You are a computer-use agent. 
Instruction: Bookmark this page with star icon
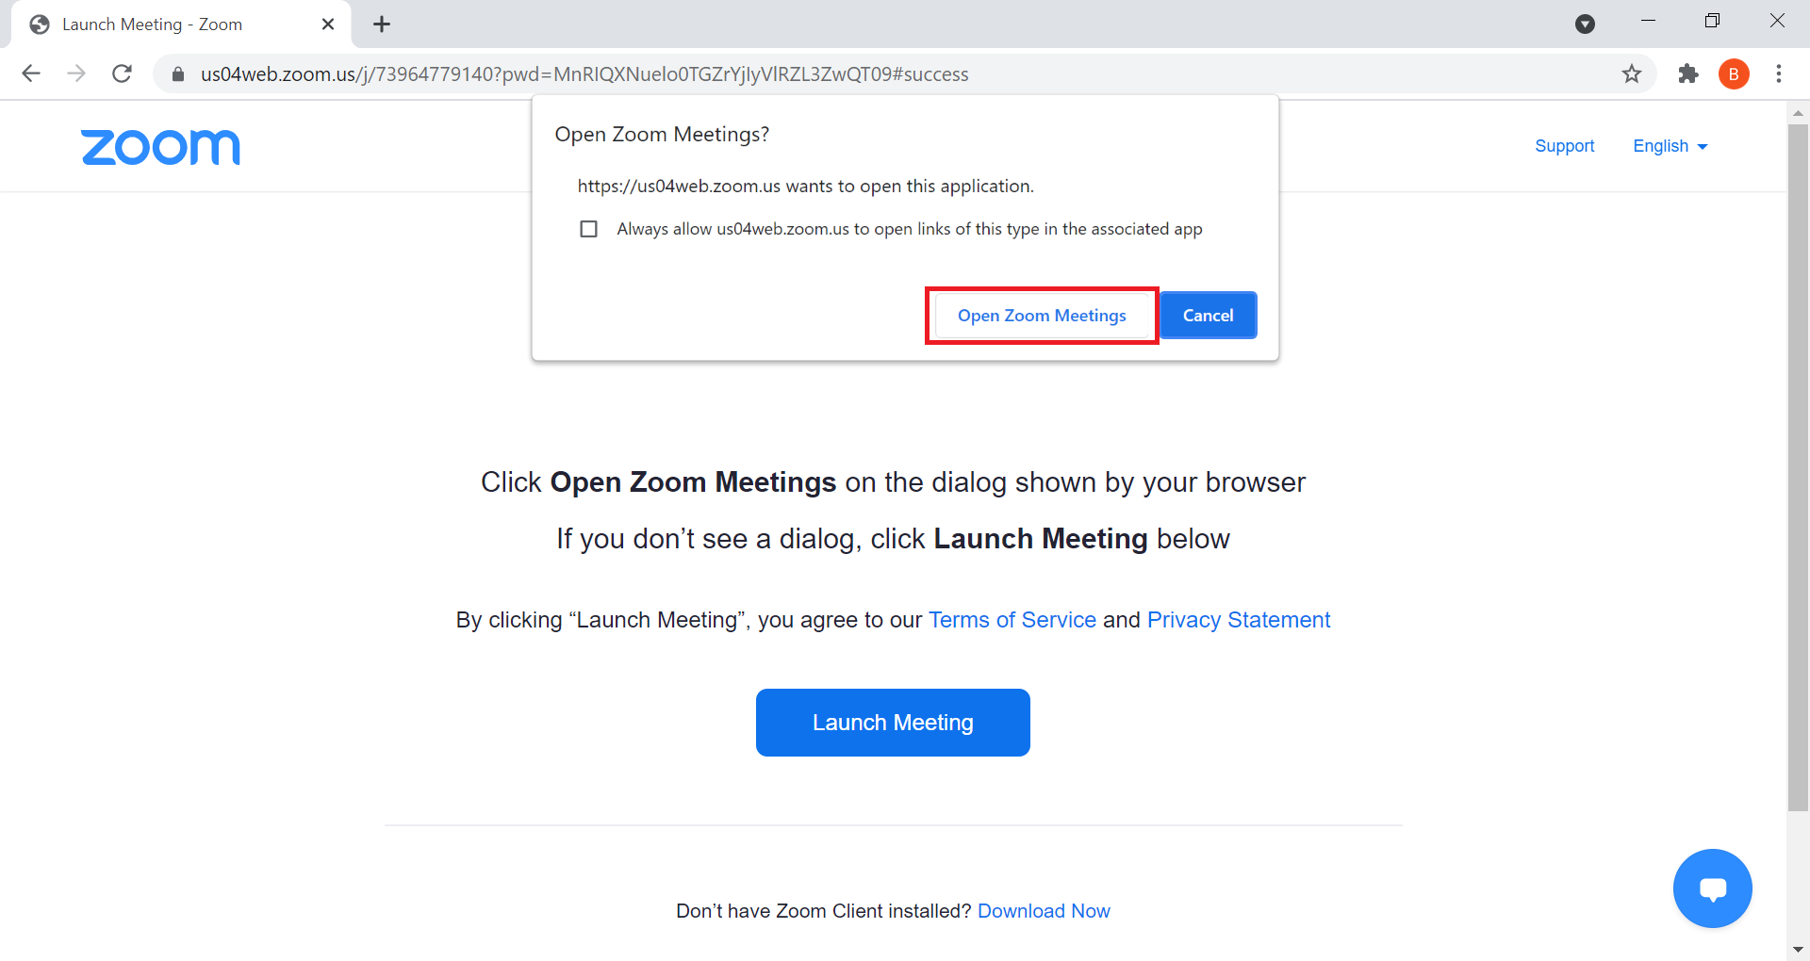1631,73
